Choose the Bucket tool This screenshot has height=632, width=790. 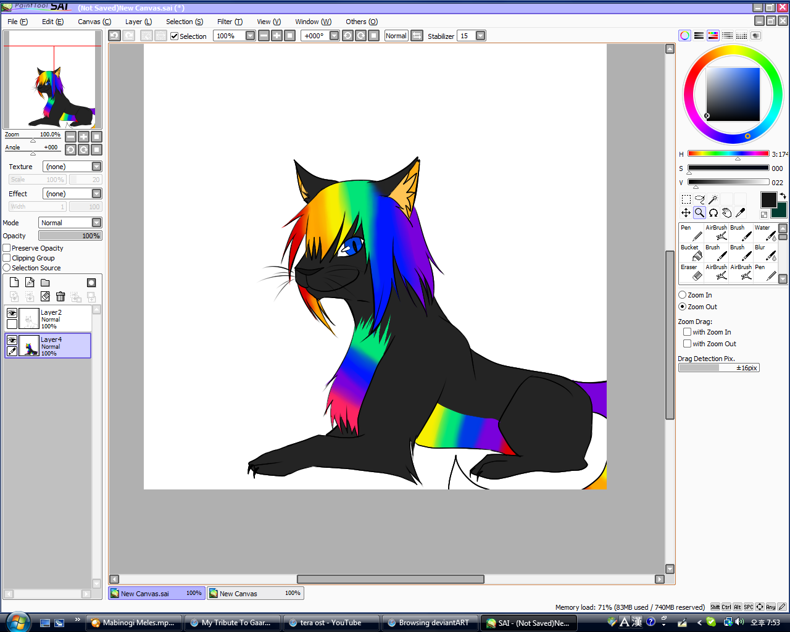[691, 253]
